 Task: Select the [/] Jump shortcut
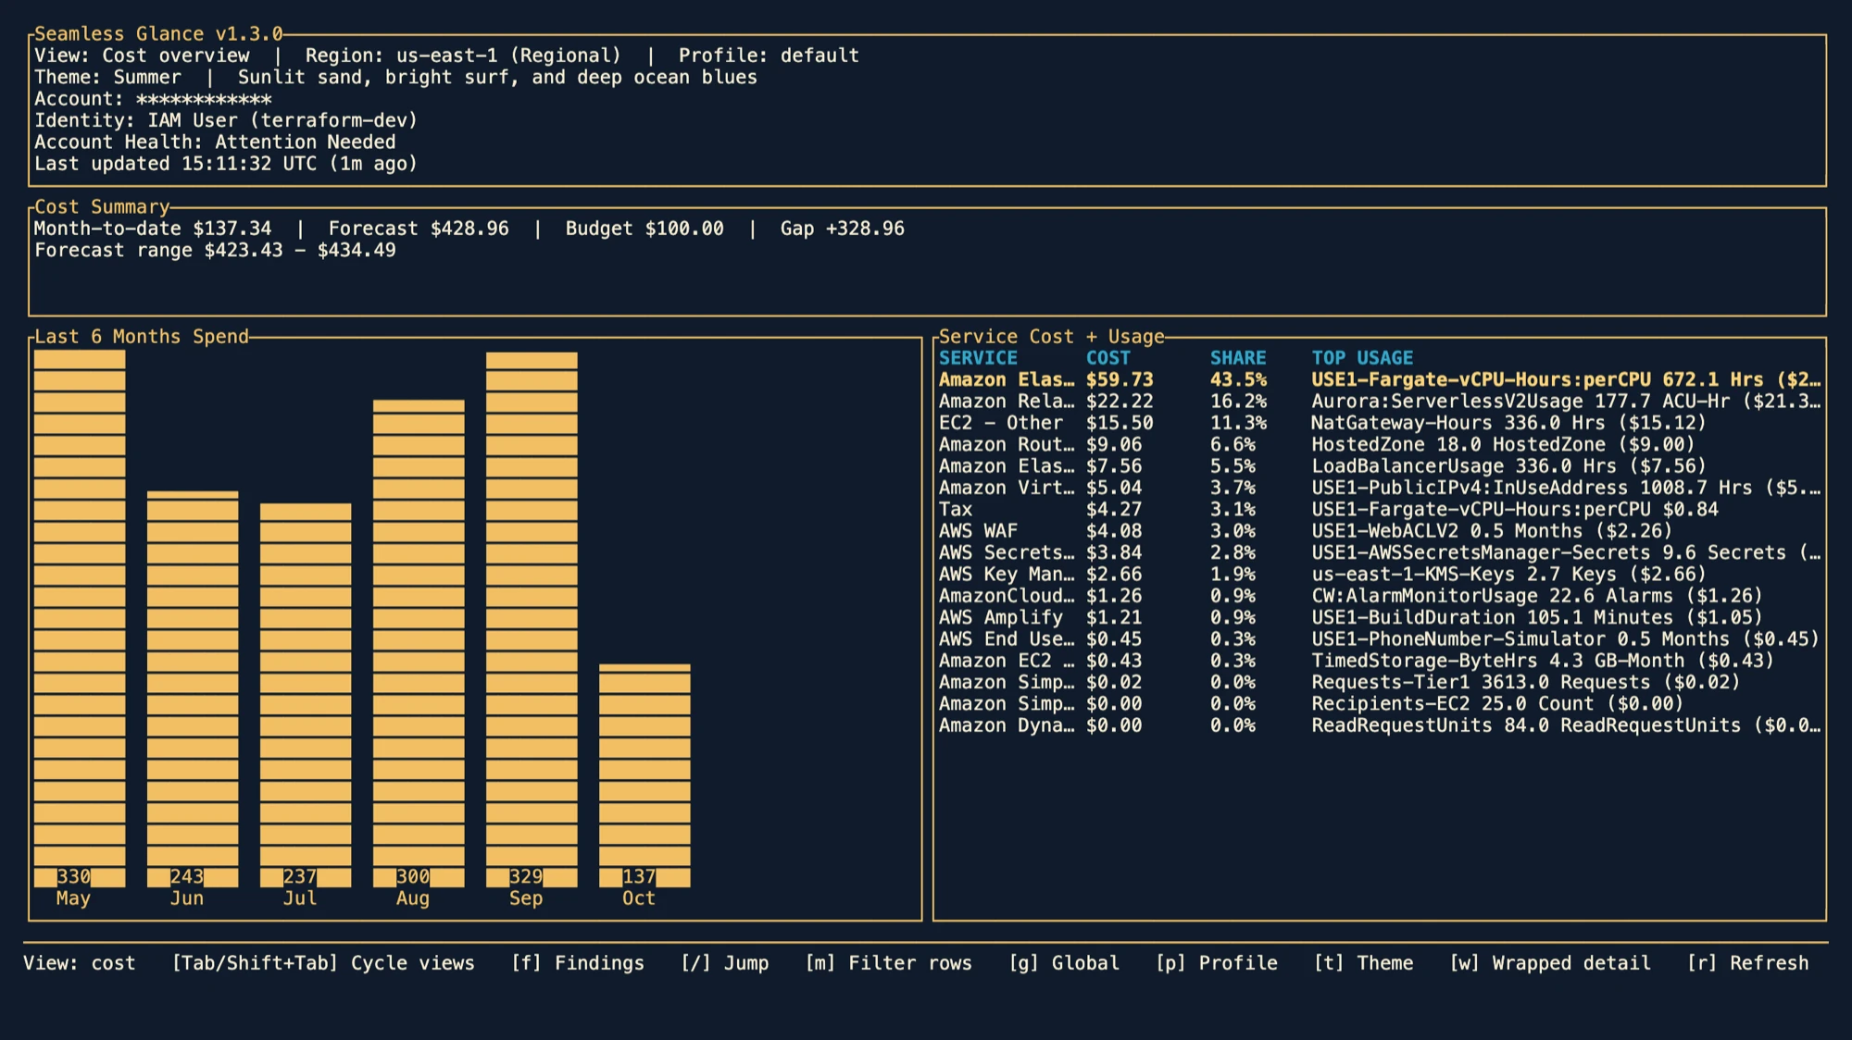pyautogui.click(x=725, y=963)
